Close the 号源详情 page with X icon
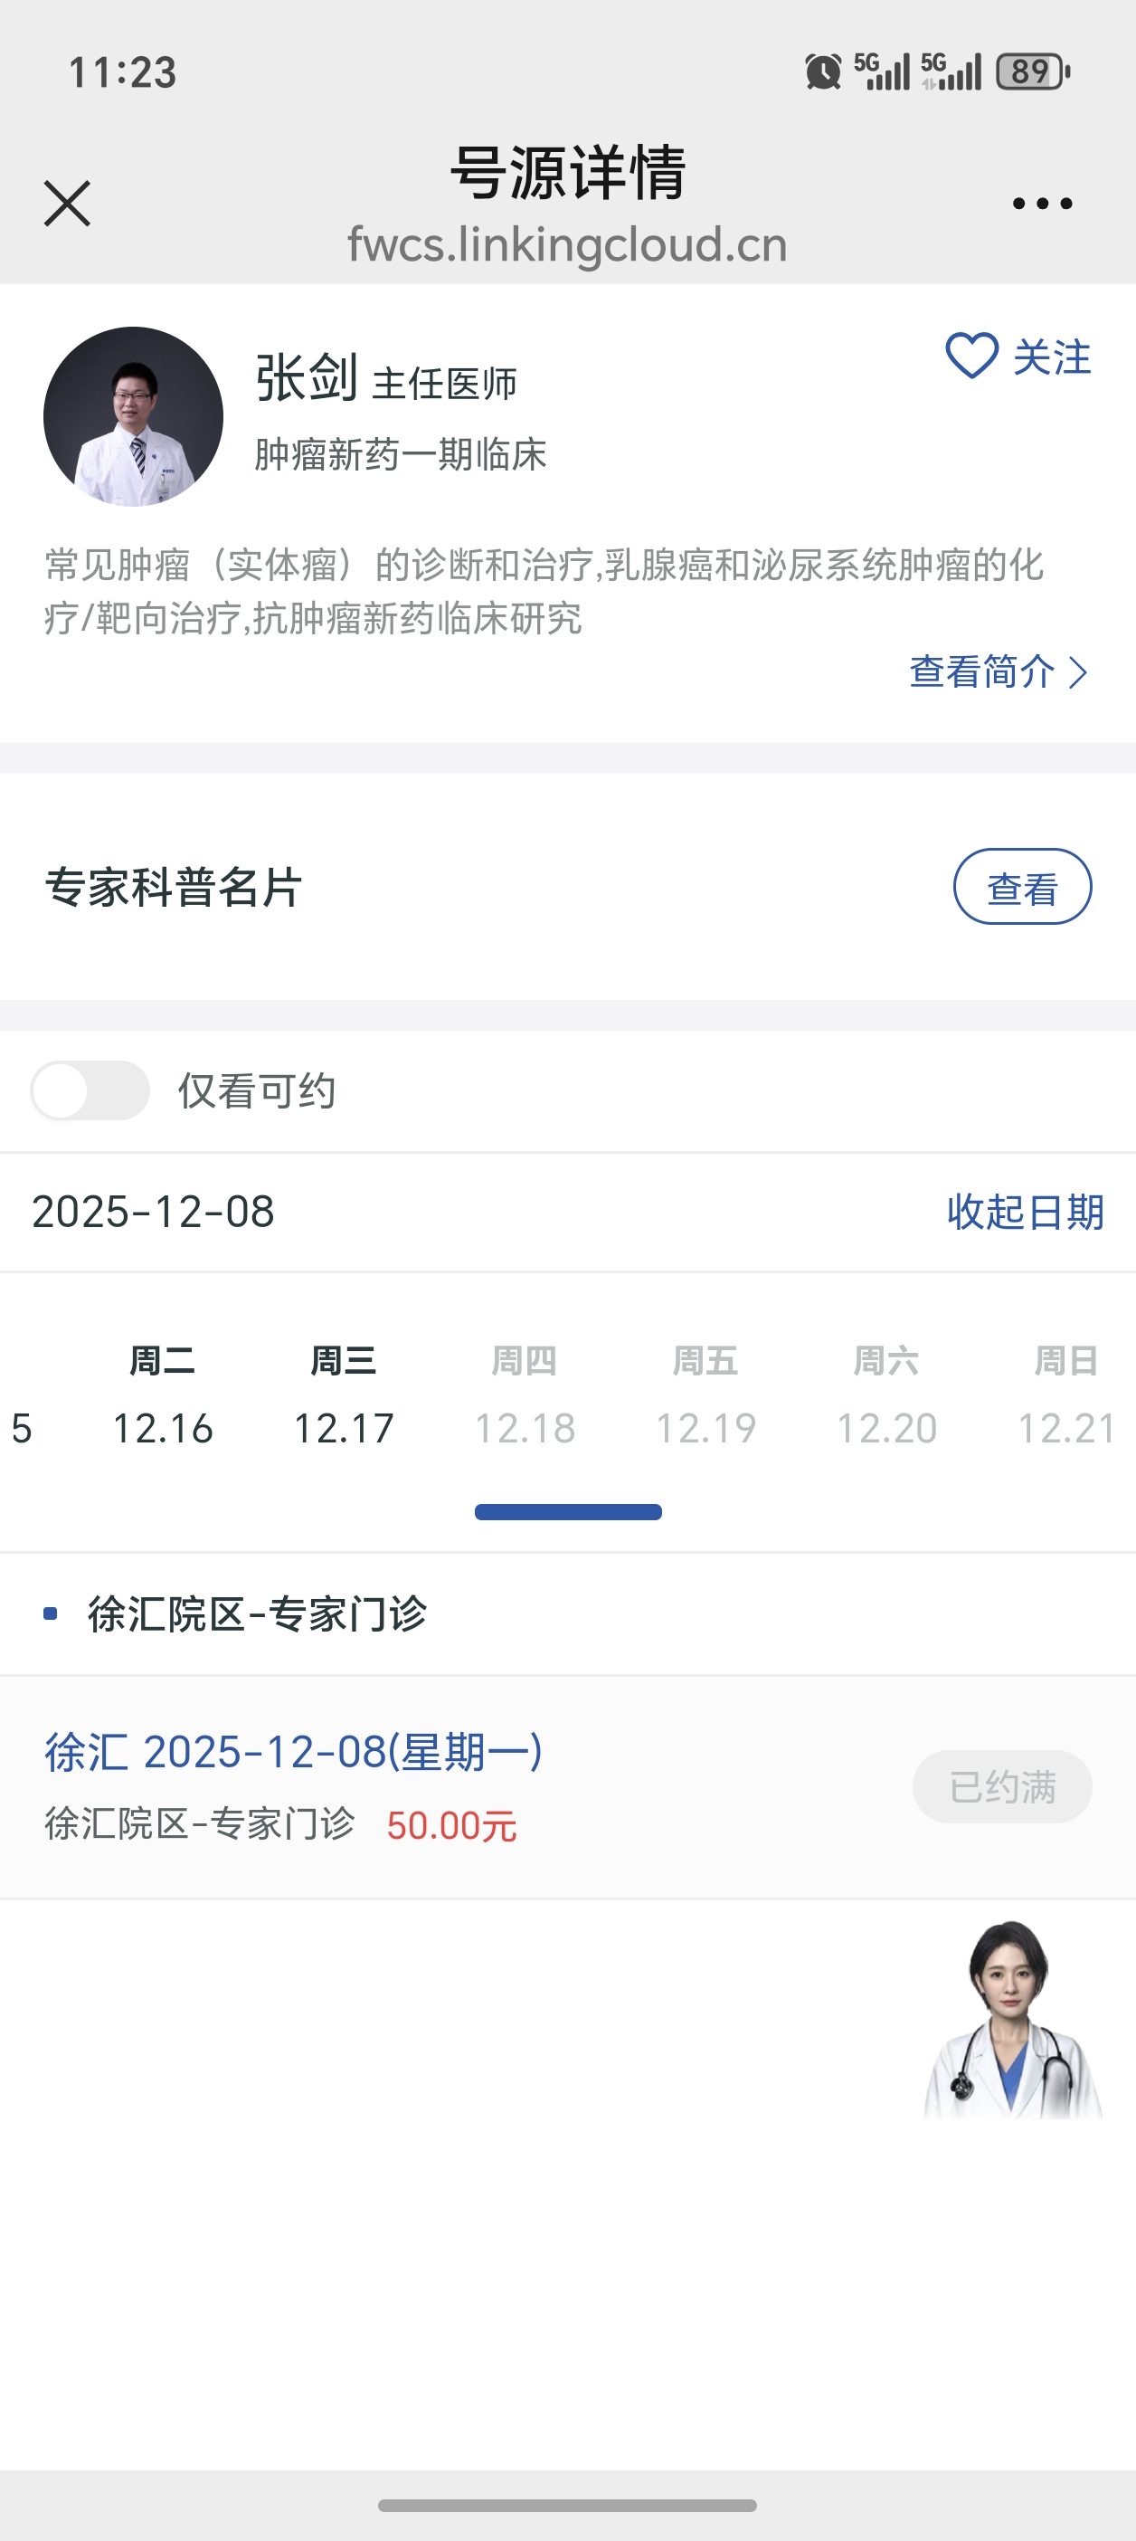The height and width of the screenshot is (2541, 1136). [67, 204]
